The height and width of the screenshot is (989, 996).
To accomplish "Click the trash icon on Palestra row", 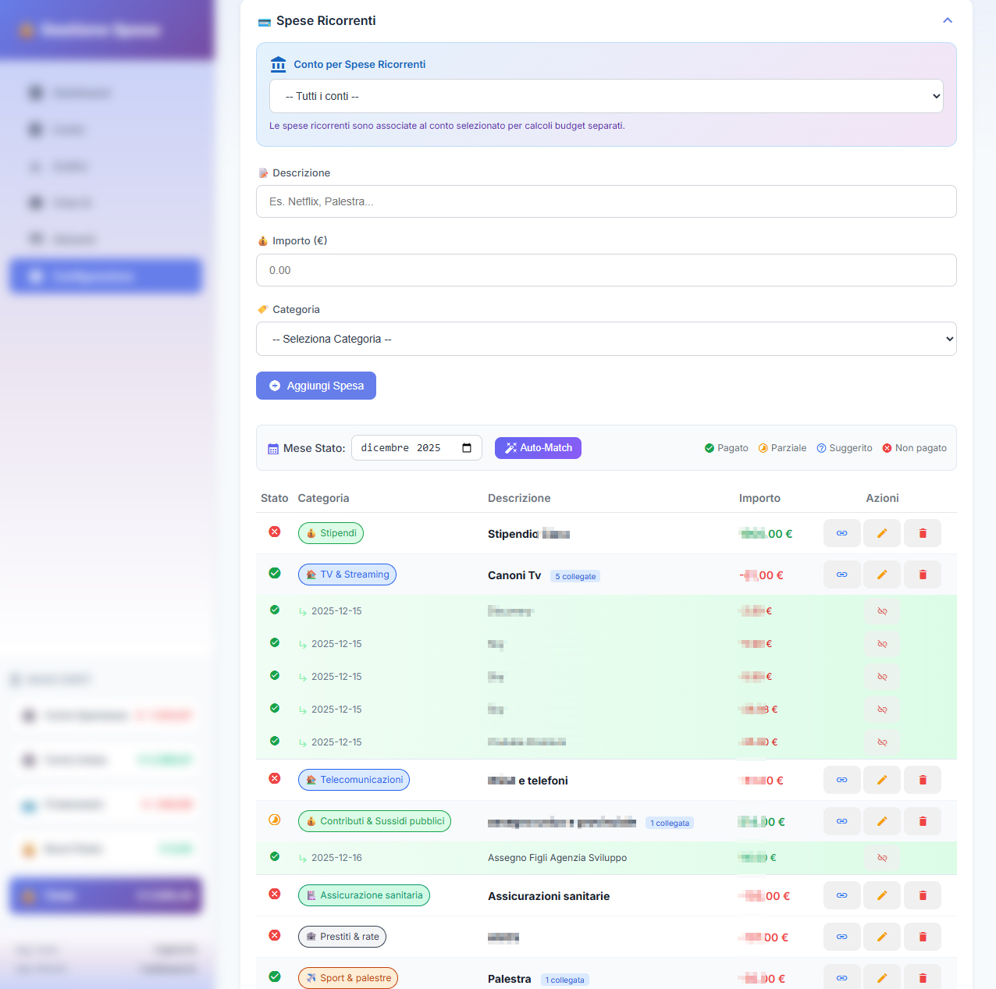I will click(923, 978).
